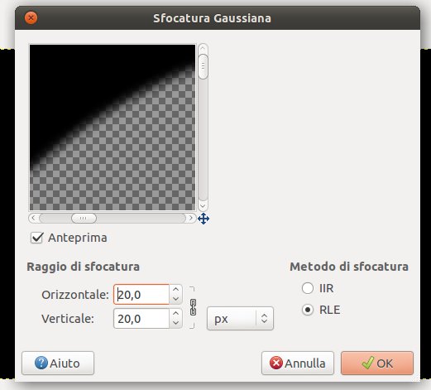Click the Verticale radius input field
431x390 pixels.
coord(141,319)
